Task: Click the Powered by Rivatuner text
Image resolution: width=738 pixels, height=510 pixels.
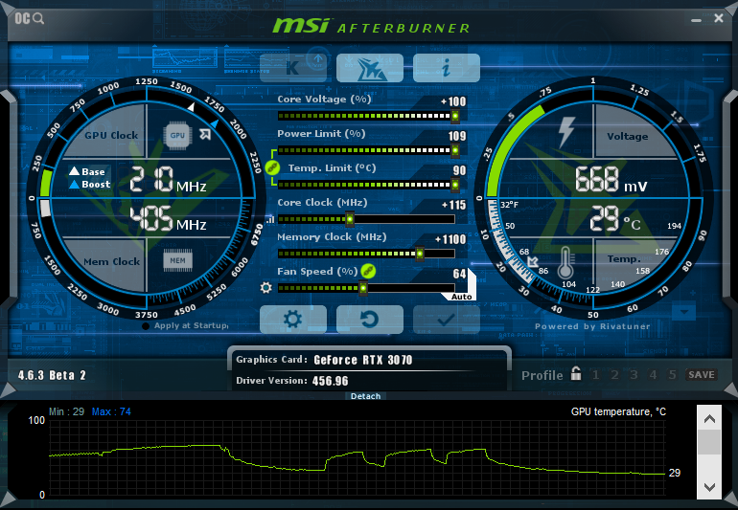Action: point(592,326)
